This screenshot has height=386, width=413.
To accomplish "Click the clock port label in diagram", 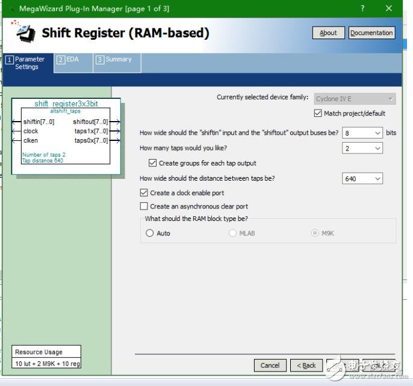I will (x=31, y=131).
